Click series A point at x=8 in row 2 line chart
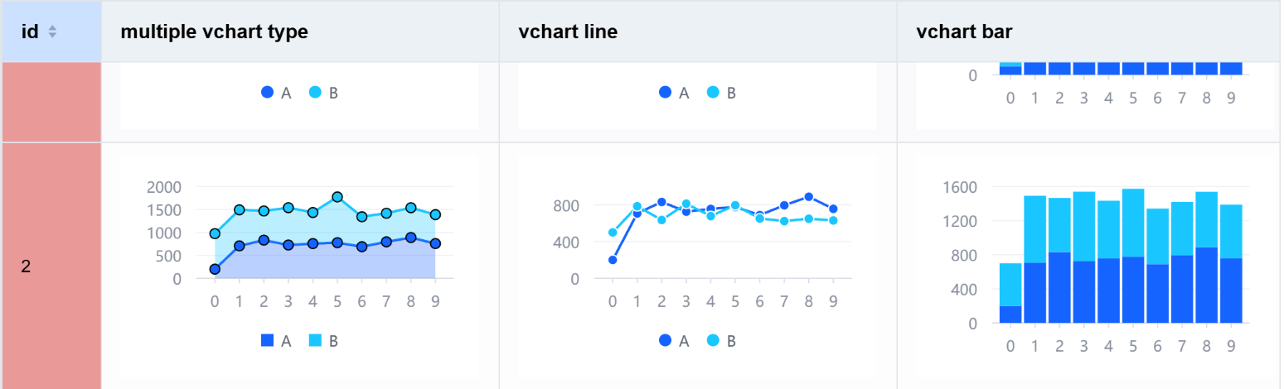Screen dimensions: 1284x389 [808, 197]
